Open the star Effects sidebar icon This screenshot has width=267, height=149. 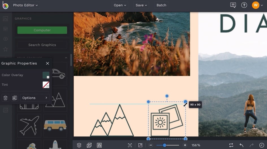point(5,49)
